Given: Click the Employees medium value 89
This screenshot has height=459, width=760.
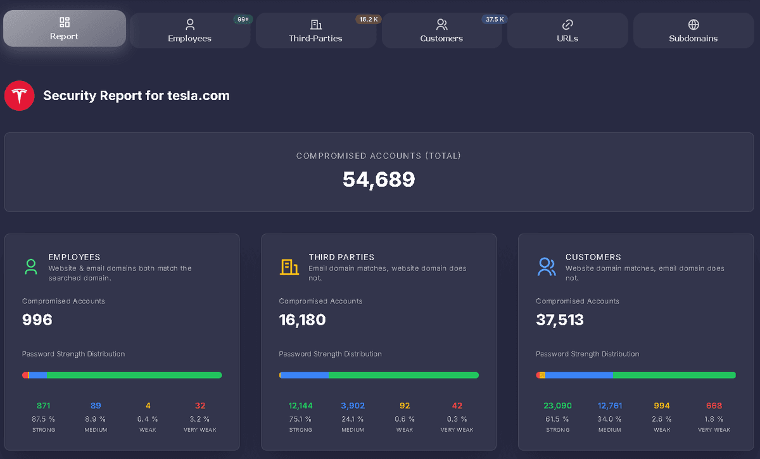Looking at the screenshot, I should click(x=96, y=406).
